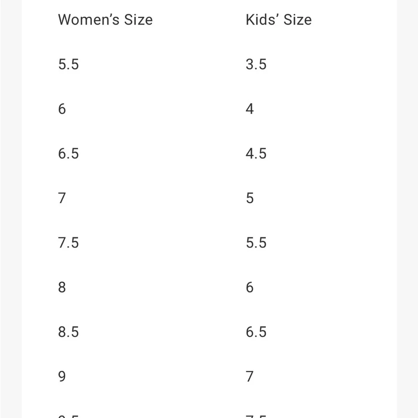Select partially visible kids' size 7.5
This screenshot has width=418, height=418.
pos(256,415)
